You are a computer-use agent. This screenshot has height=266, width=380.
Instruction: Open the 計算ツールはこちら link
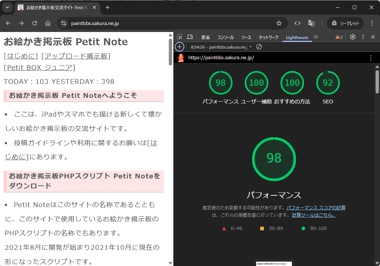[x=314, y=215]
